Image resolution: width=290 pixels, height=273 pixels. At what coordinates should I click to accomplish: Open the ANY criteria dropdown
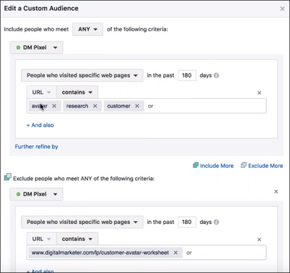pyautogui.click(x=87, y=29)
